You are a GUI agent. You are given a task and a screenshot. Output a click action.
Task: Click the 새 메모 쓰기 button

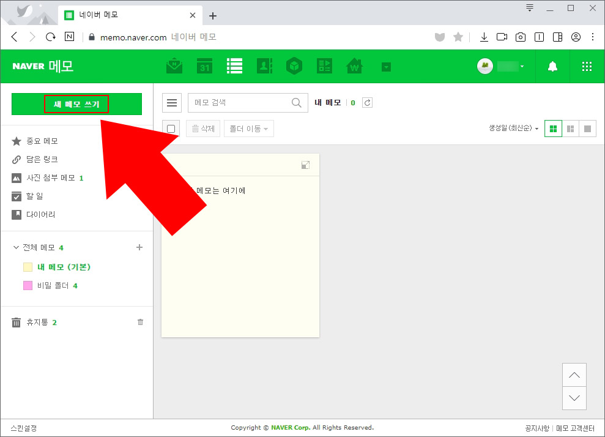pos(77,104)
